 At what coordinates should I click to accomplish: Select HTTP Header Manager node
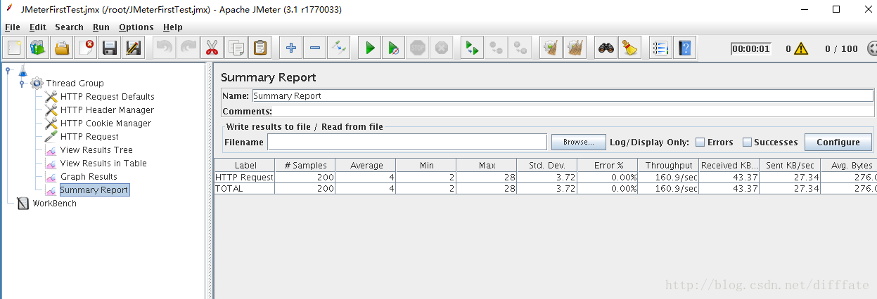(x=107, y=109)
